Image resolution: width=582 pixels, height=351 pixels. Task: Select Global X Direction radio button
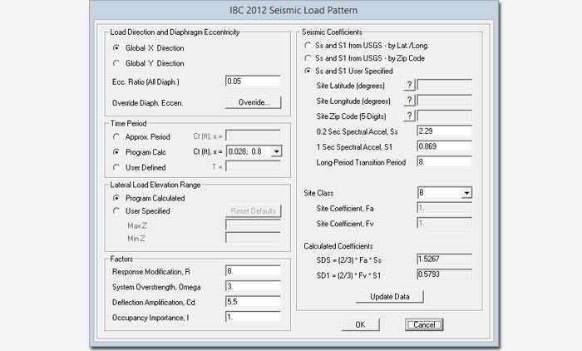pyautogui.click(x=116, y=48)
